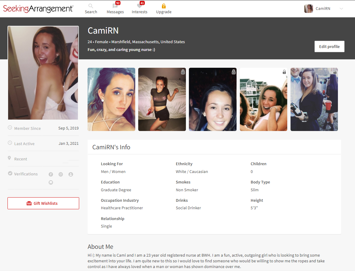Viewport: 355px width, 271px height.
Task: Click the SeekingArrangement logo
Action: point(38,9)
